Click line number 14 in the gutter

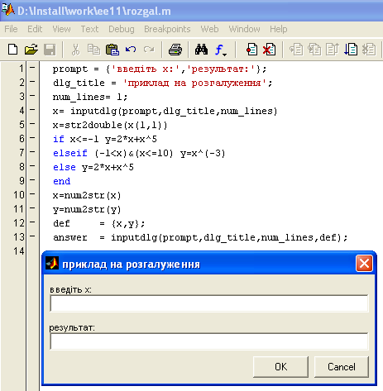point(19,251)
